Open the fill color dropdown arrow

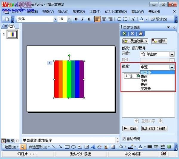click(x=125, y=147)
